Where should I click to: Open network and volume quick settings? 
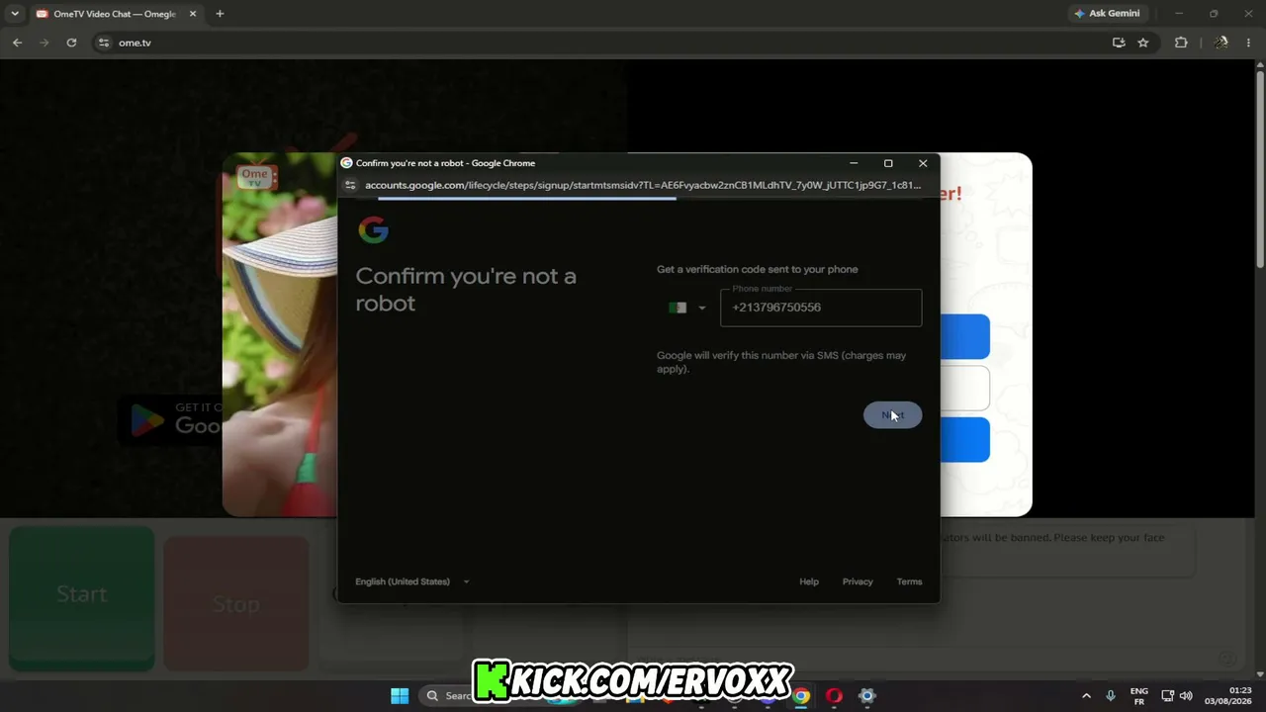[1177, 695]
